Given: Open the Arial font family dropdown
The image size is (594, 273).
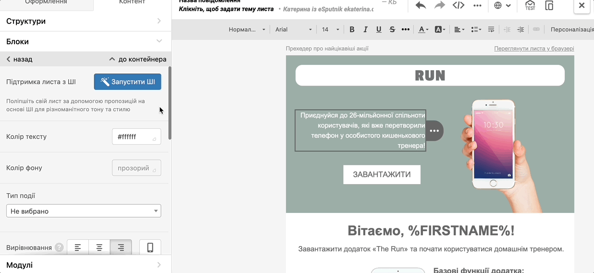Looking at the screenshot, I should click(x=294, y=29).
